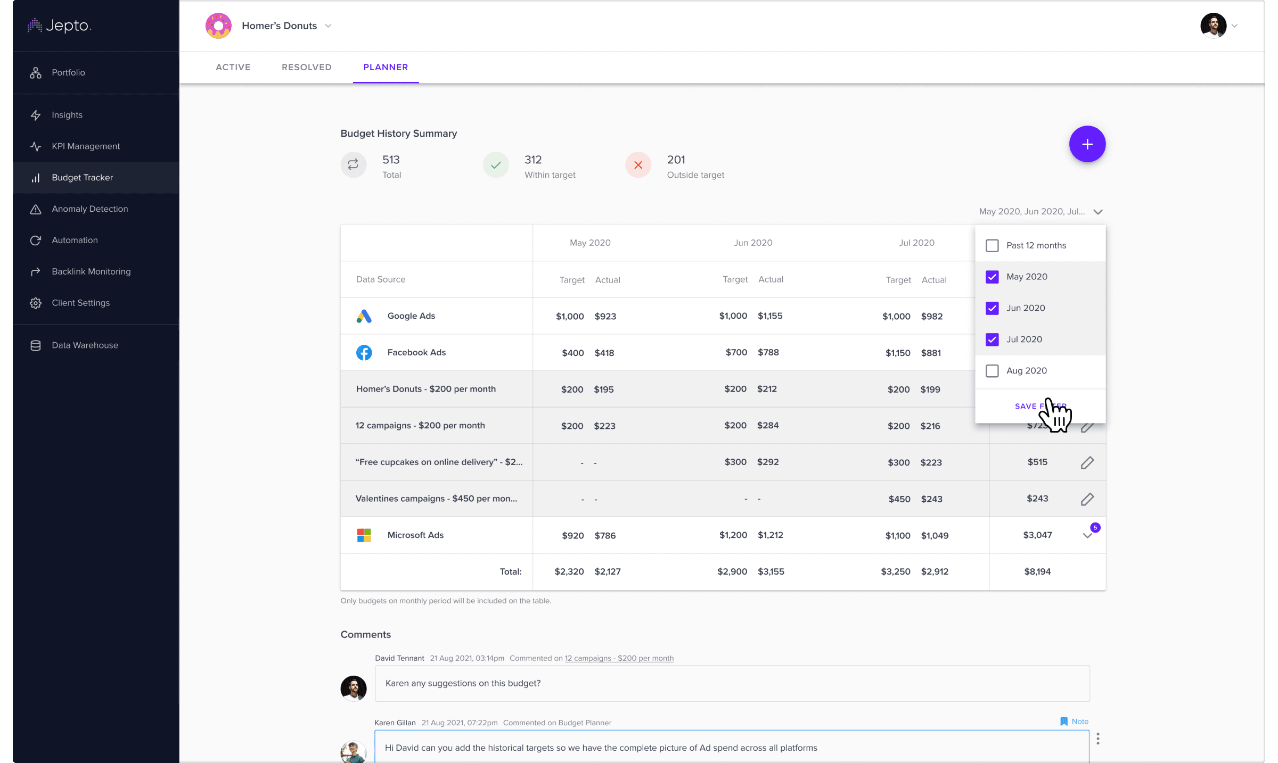
Task: Edit the Free cupcakes budget with pencil icon
Action: click(x=1087, y=462)
